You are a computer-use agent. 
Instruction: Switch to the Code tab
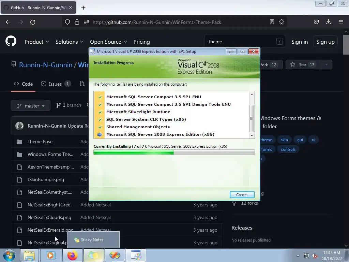coord(23,84)
